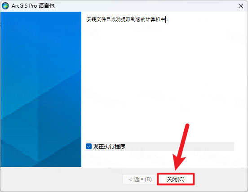The height and width of the screenshot is (192, 248).
Task: Click the gray button bar left of 返回
Action: [62, 179]
